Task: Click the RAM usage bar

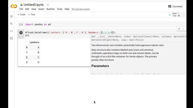Action: click(181, 13)
